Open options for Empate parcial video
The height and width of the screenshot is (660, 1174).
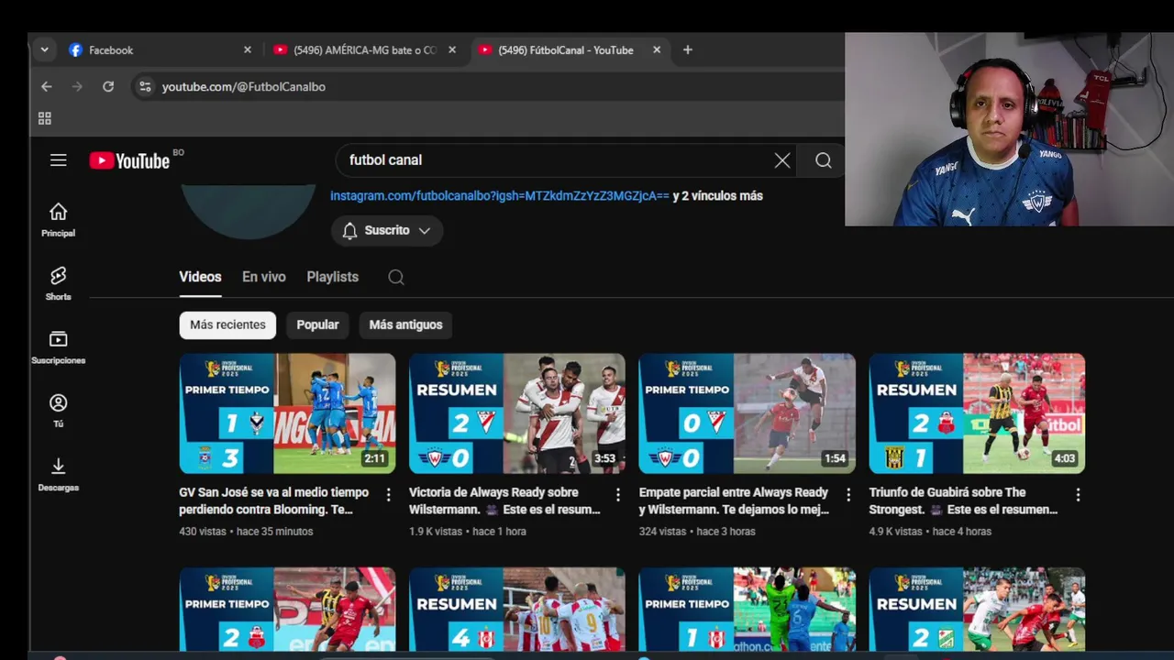[848, 495]
